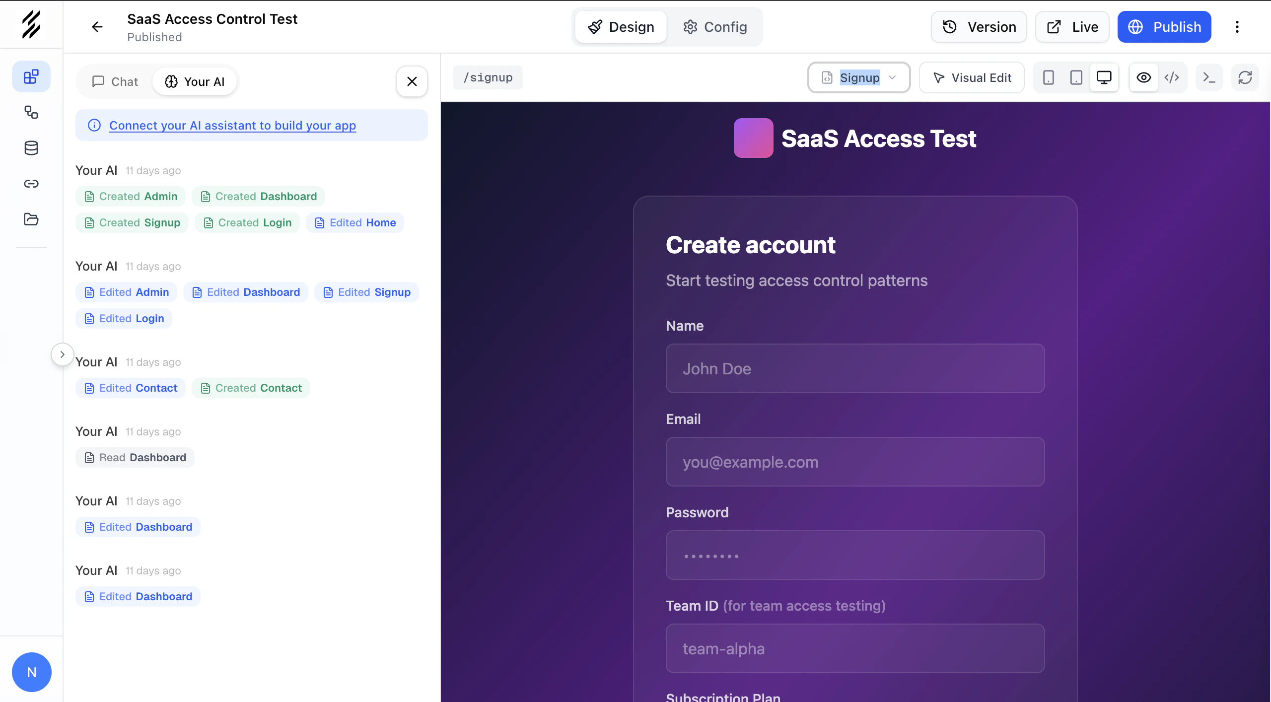Toggle the eye preview mode
1271x702 pixels.
1143,77
